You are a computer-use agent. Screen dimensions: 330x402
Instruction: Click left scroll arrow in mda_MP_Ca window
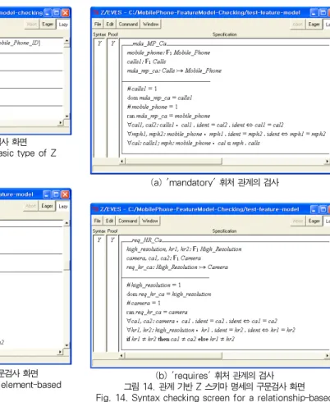[x=122, y=162]
